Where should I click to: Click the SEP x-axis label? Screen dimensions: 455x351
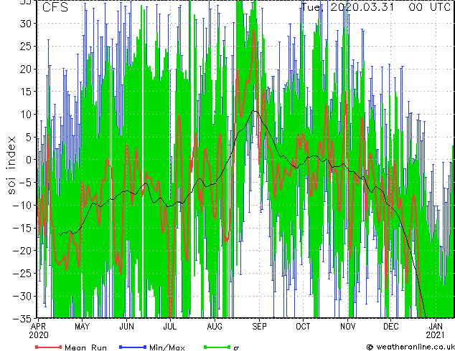click(x=259, y=327)
